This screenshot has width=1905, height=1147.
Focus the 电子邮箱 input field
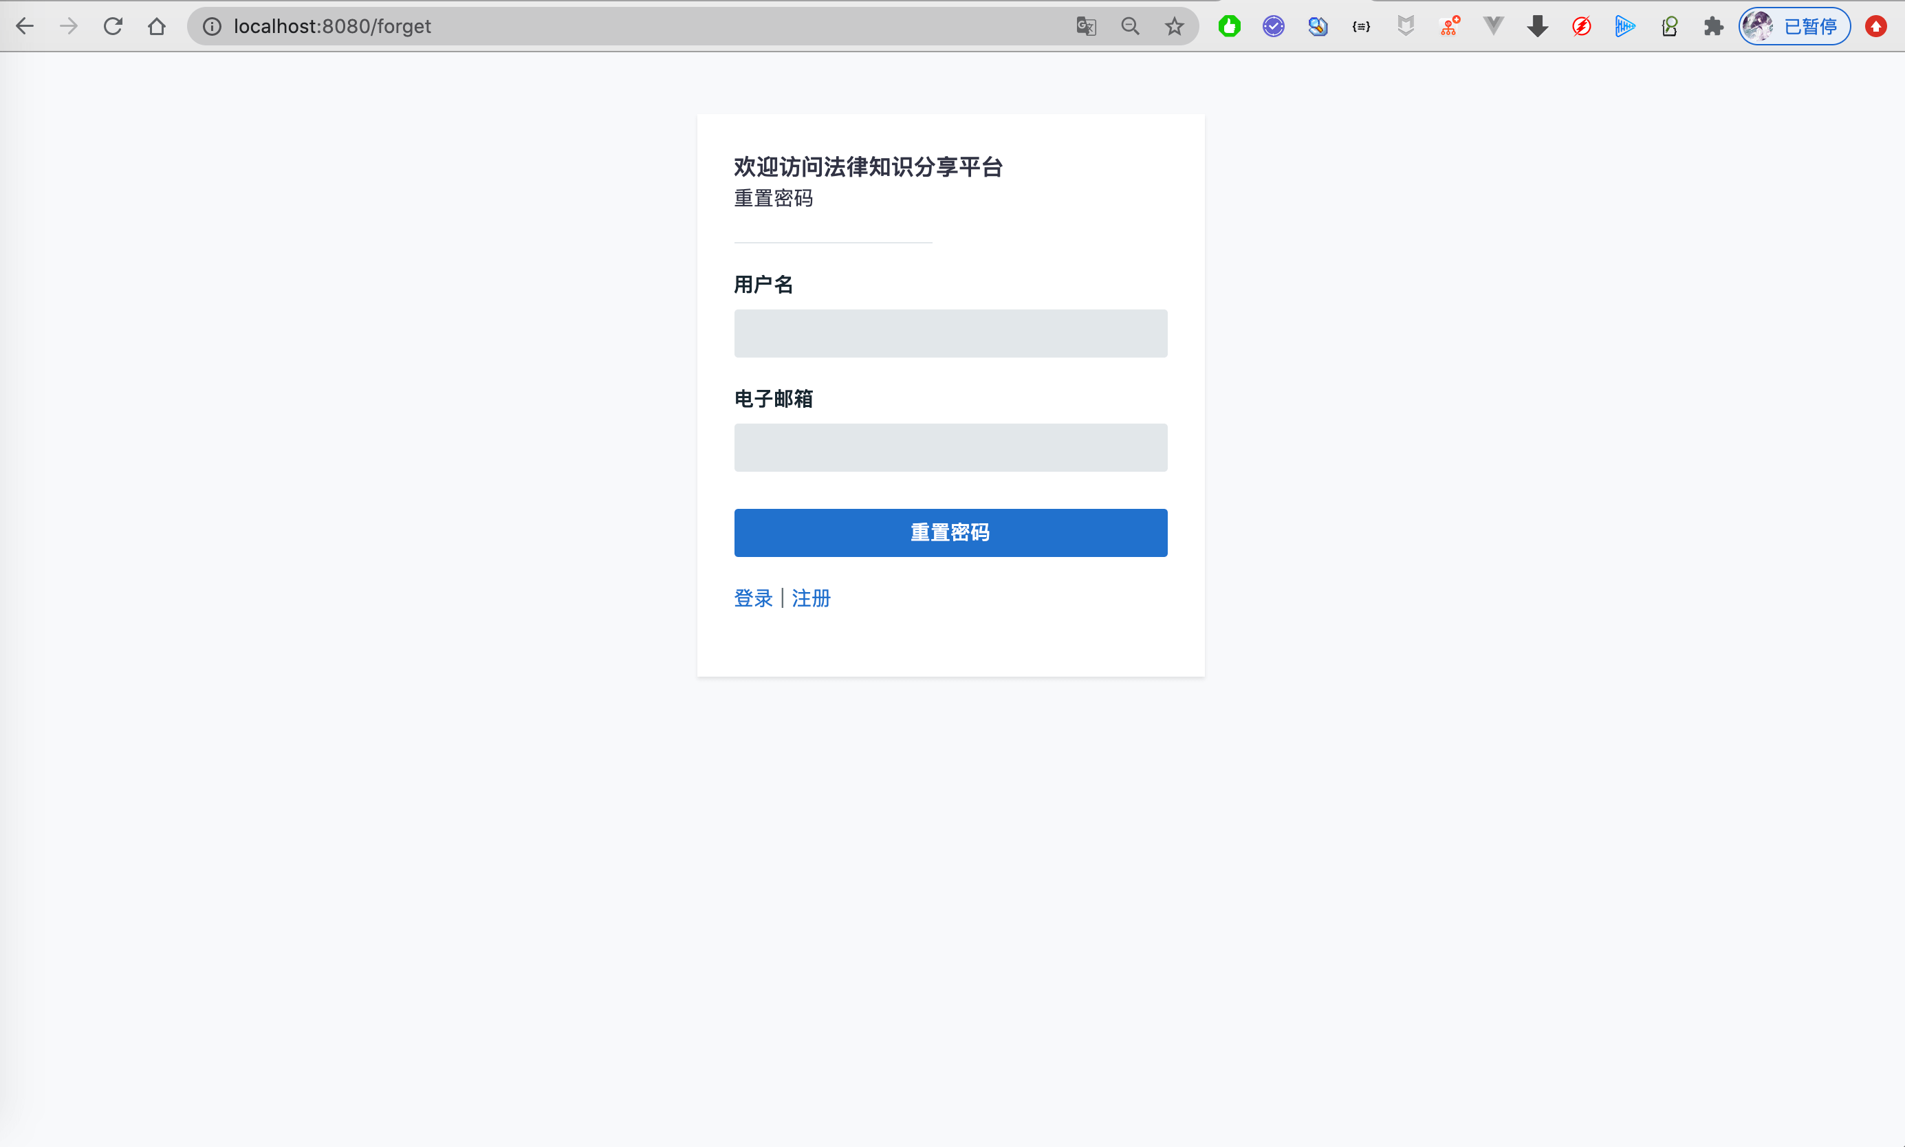coord(950,448)
